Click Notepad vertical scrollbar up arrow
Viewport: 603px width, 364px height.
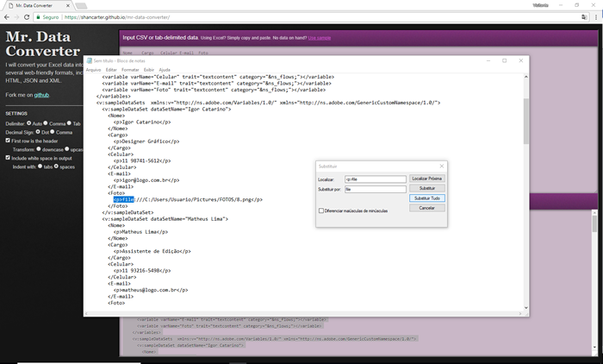(525, 77)
